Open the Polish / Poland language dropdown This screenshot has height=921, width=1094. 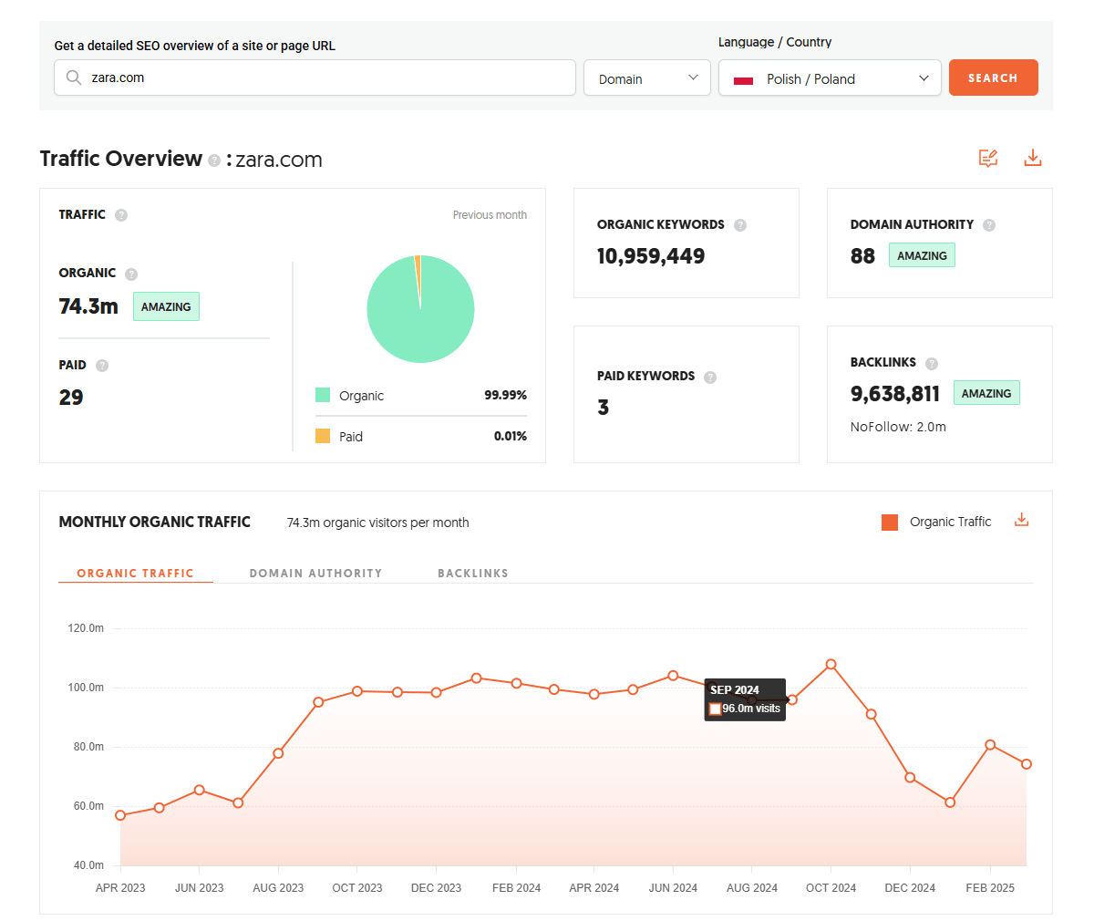(x=830, y=78)
